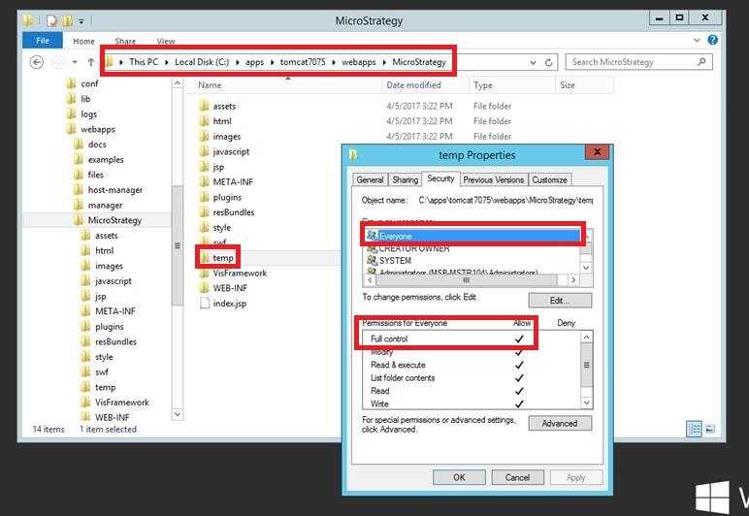Click breadcrumb arrow after webapps
Image resolution: width=749 pixels, height=516 pixels.
point(384,62)
